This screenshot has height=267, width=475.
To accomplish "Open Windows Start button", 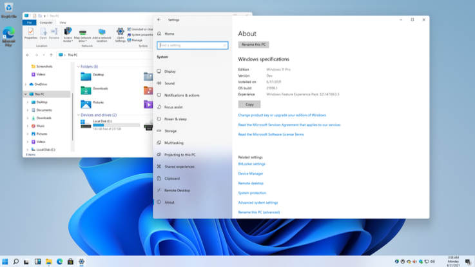I will tap(5, 262).
